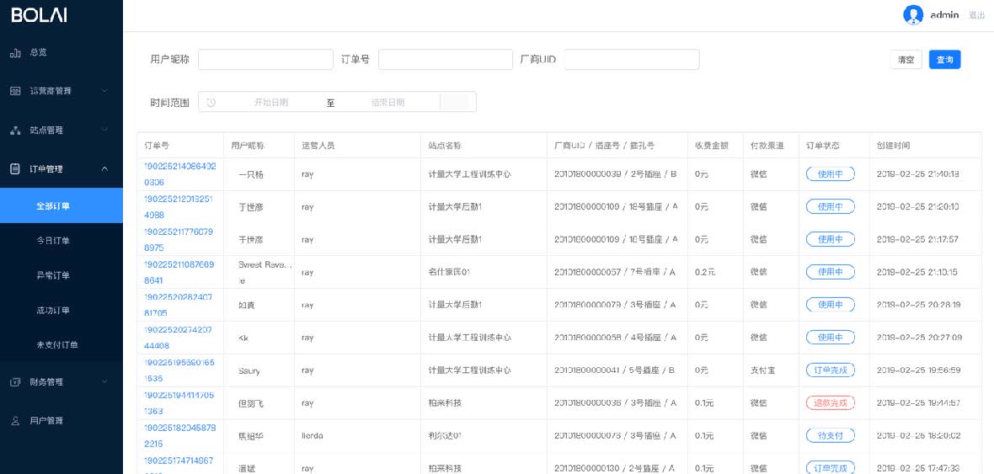Screen dimensions: 994x474
Task: Click the 清空 clear button
Action: pos(906,60)
